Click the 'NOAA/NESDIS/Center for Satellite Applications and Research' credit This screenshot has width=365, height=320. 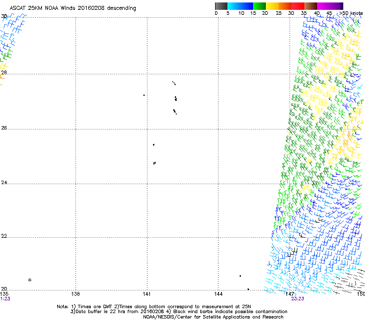213,317
